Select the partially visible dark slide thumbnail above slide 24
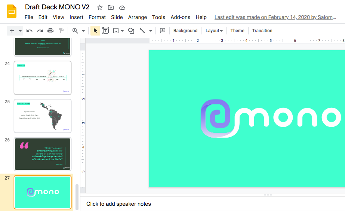345x211 pixels. click(43, 47)
